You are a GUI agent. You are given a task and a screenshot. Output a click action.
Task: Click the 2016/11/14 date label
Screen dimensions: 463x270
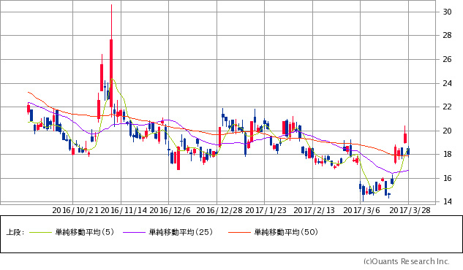[x=124, y=210]
